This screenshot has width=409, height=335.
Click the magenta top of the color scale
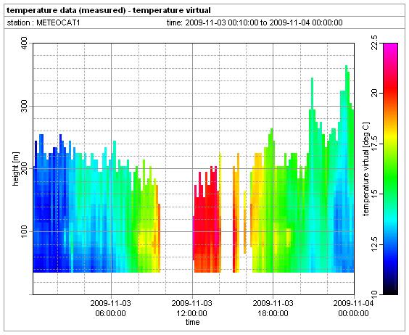tap(390, 49)
